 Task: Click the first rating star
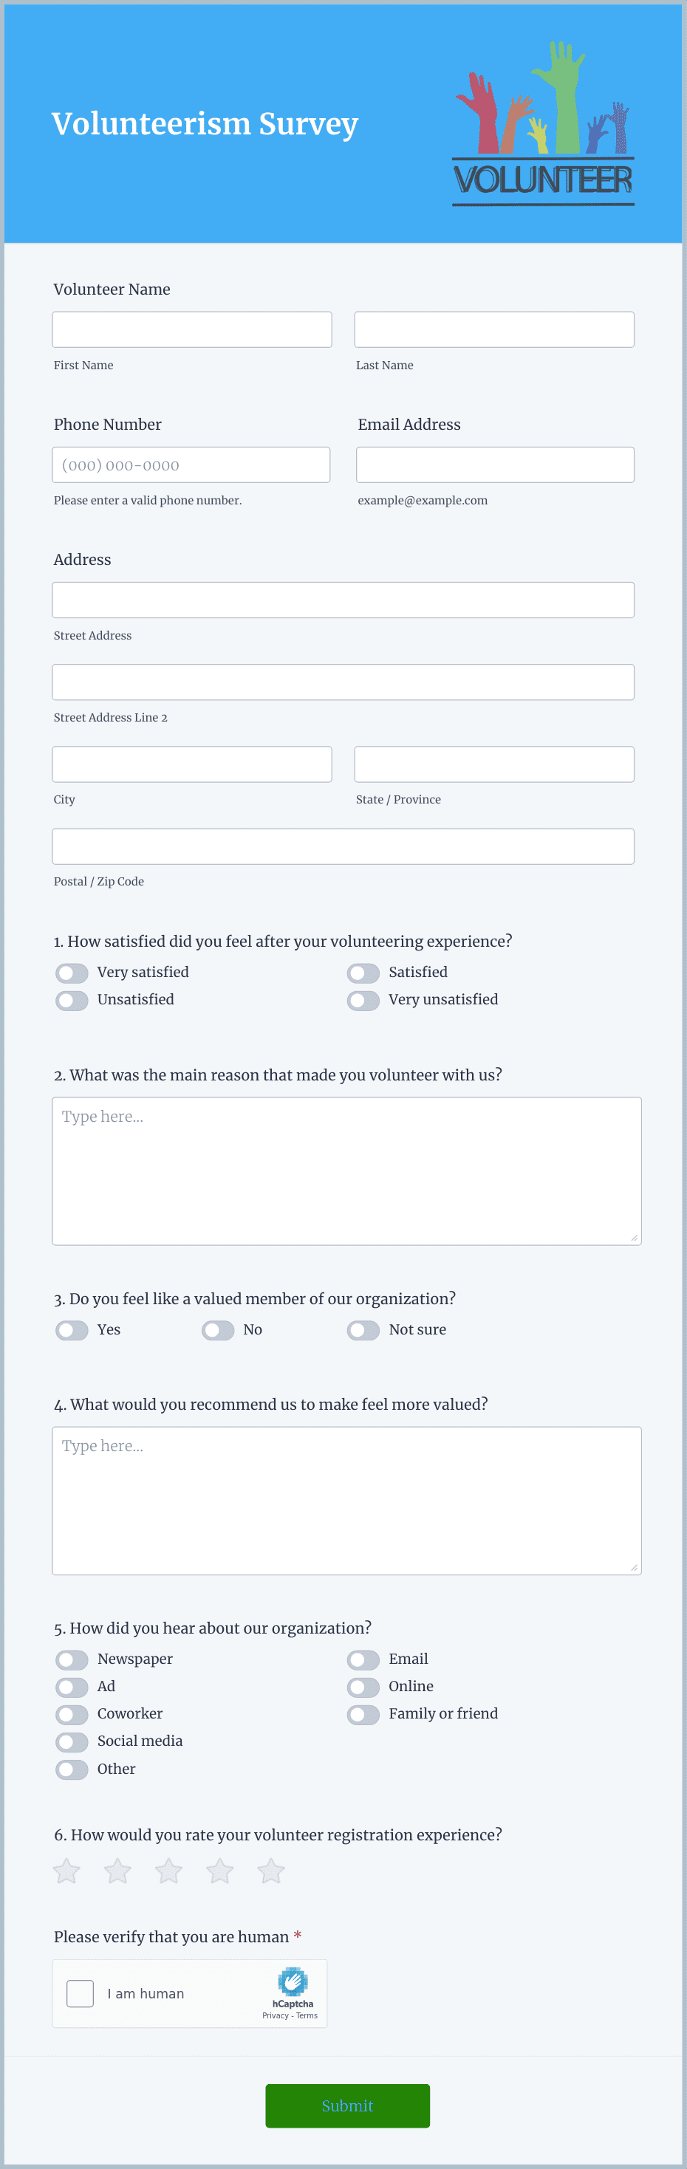[x=66, y=1871]
